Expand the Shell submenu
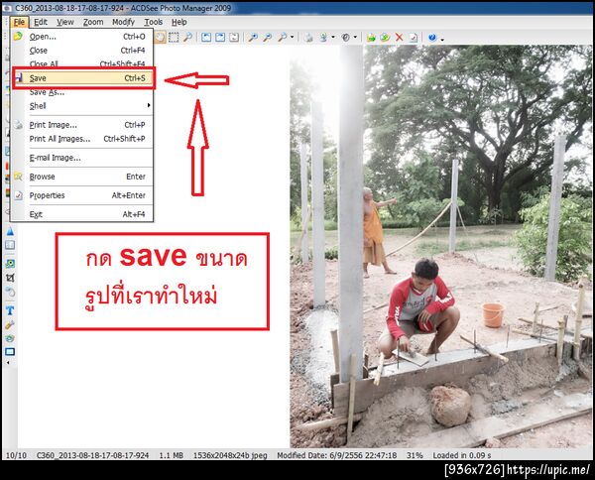This screenshot has width=595, height=480. click(x=82, y=106)
